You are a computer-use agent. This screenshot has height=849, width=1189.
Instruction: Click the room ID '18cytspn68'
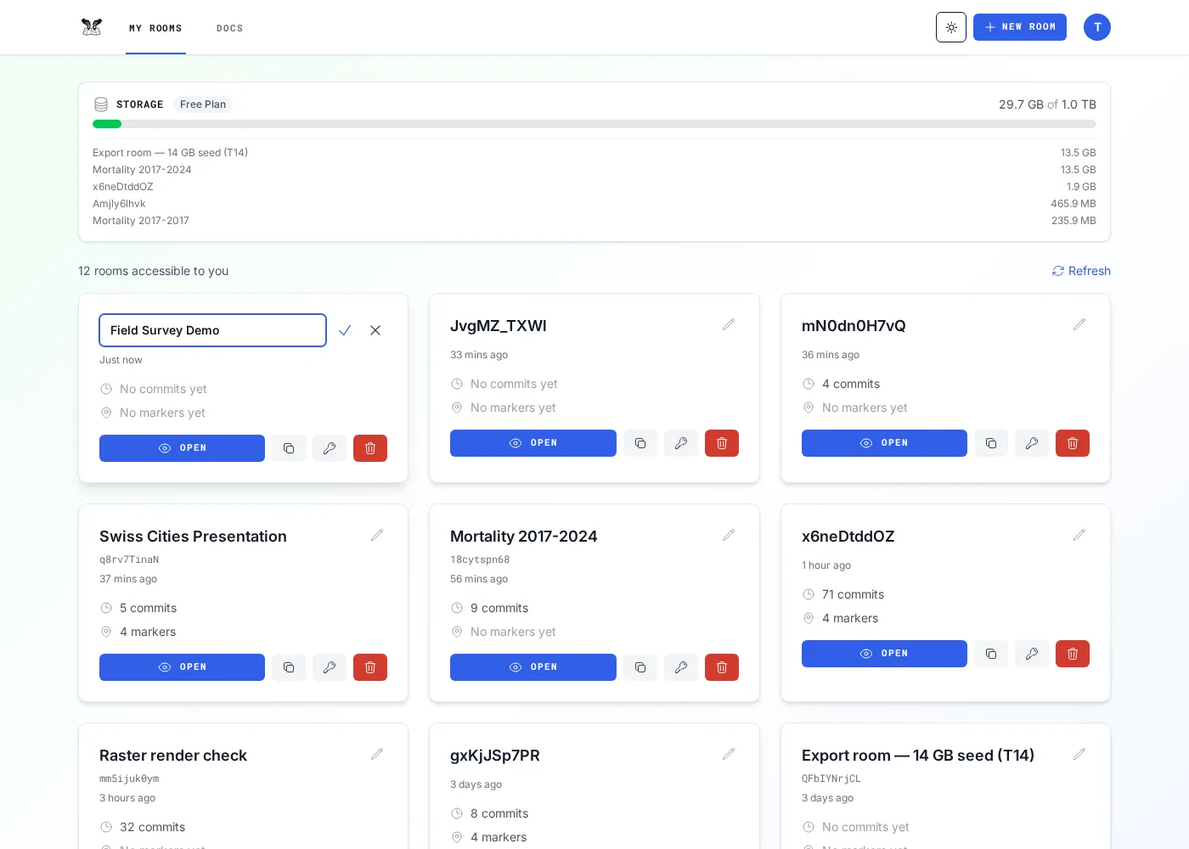(480, 559)
